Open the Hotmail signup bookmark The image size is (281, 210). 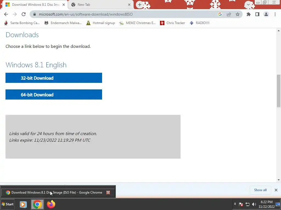coord(100,23)
